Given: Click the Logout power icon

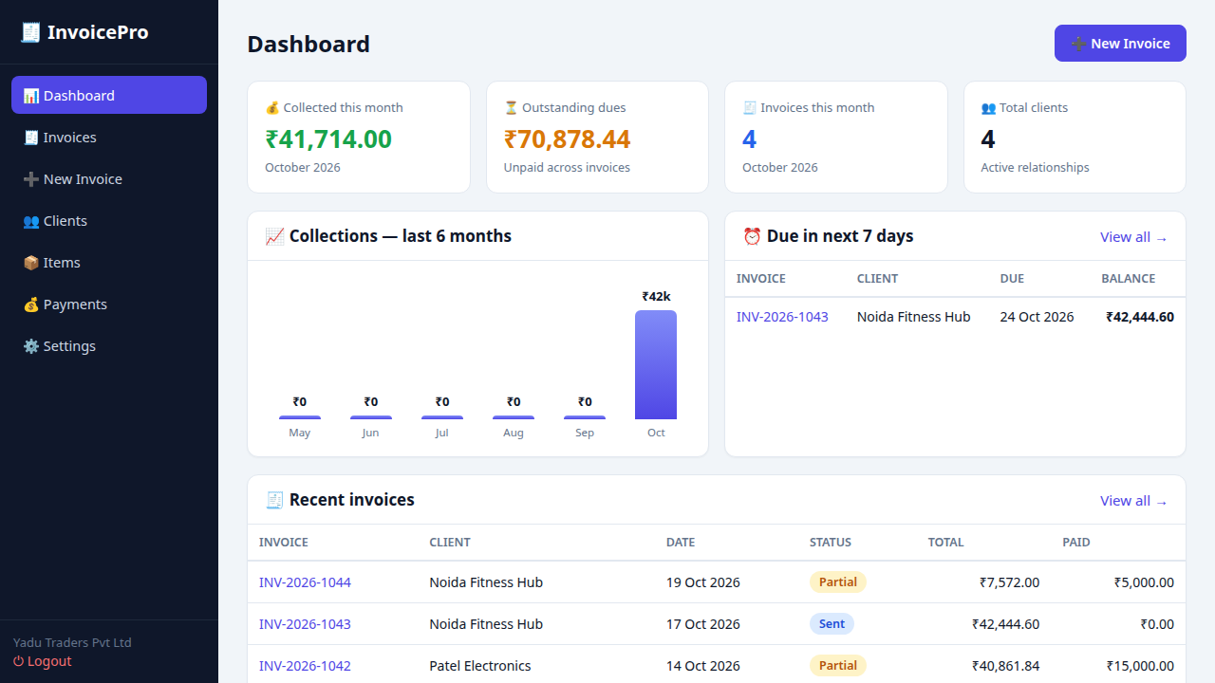Looking at the screenshot, I should click(x=19, y=661).
